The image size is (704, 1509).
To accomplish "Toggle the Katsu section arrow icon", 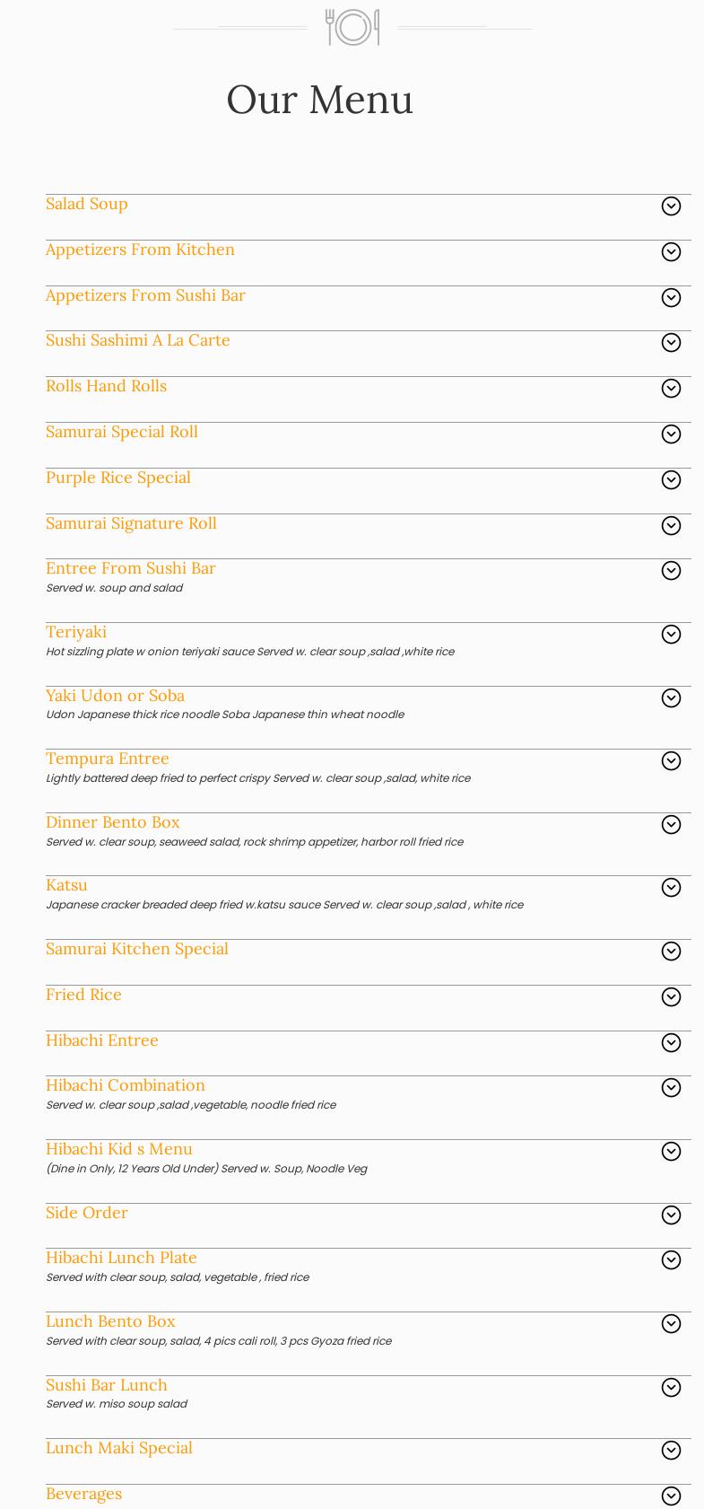I will (x=671, y=888).
